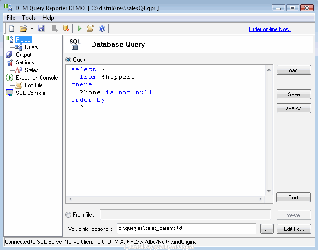This screenshot has height=250, width=318.
Task: Click the gray connect toolbar icon
Action: (55, 29)
